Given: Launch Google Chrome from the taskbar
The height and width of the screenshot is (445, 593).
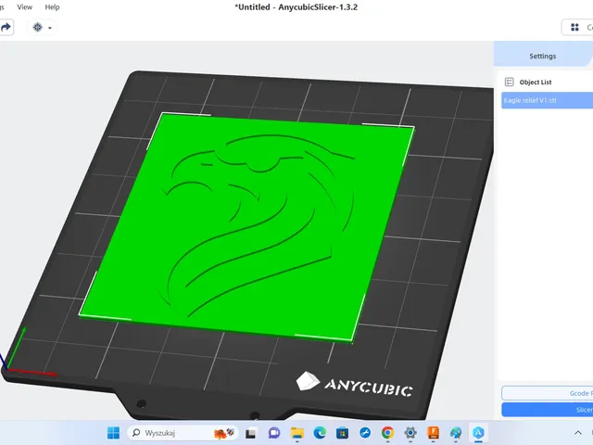Looking at the screenshot, I should tap(387, 433).
